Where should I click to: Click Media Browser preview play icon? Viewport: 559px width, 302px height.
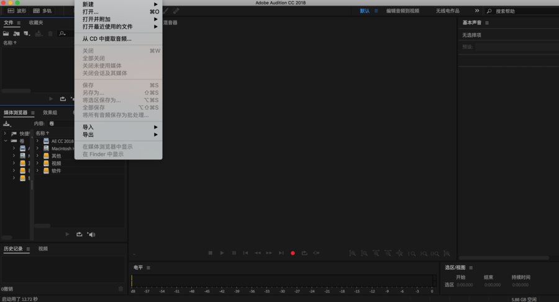(67, 234)
